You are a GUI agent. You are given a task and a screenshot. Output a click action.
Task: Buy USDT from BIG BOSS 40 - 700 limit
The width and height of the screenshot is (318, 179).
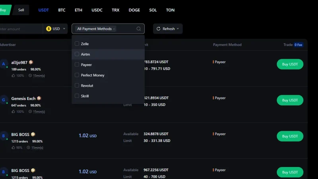[290, 172]
